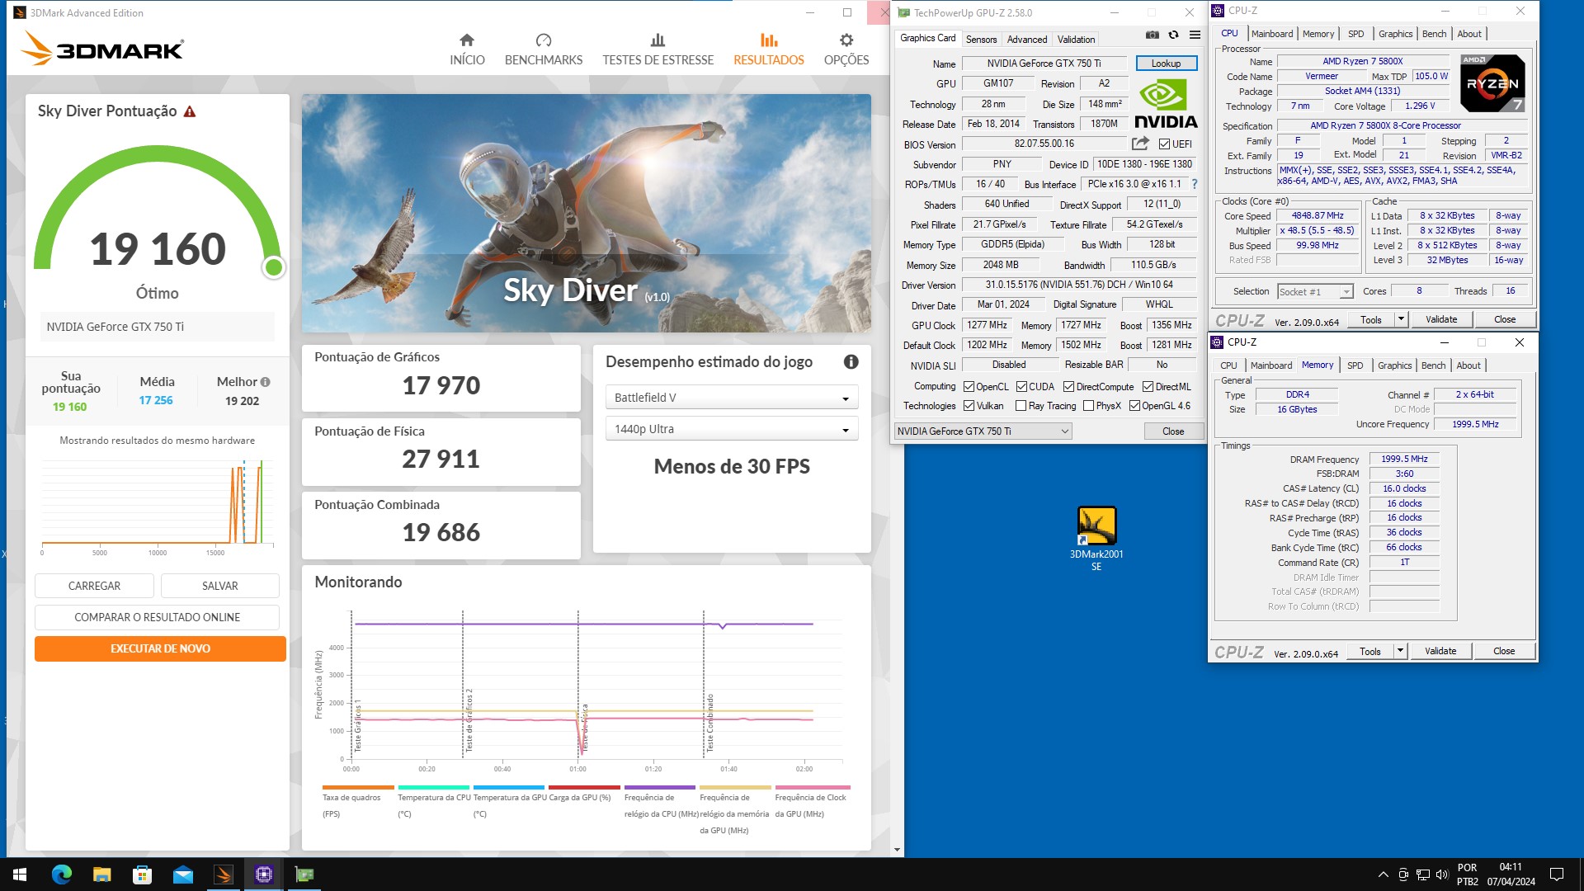The image size is (1584, 891).
Task: Toggle the PhysX checkbox
Action: pyautogui.click(x=1088, y=405)
